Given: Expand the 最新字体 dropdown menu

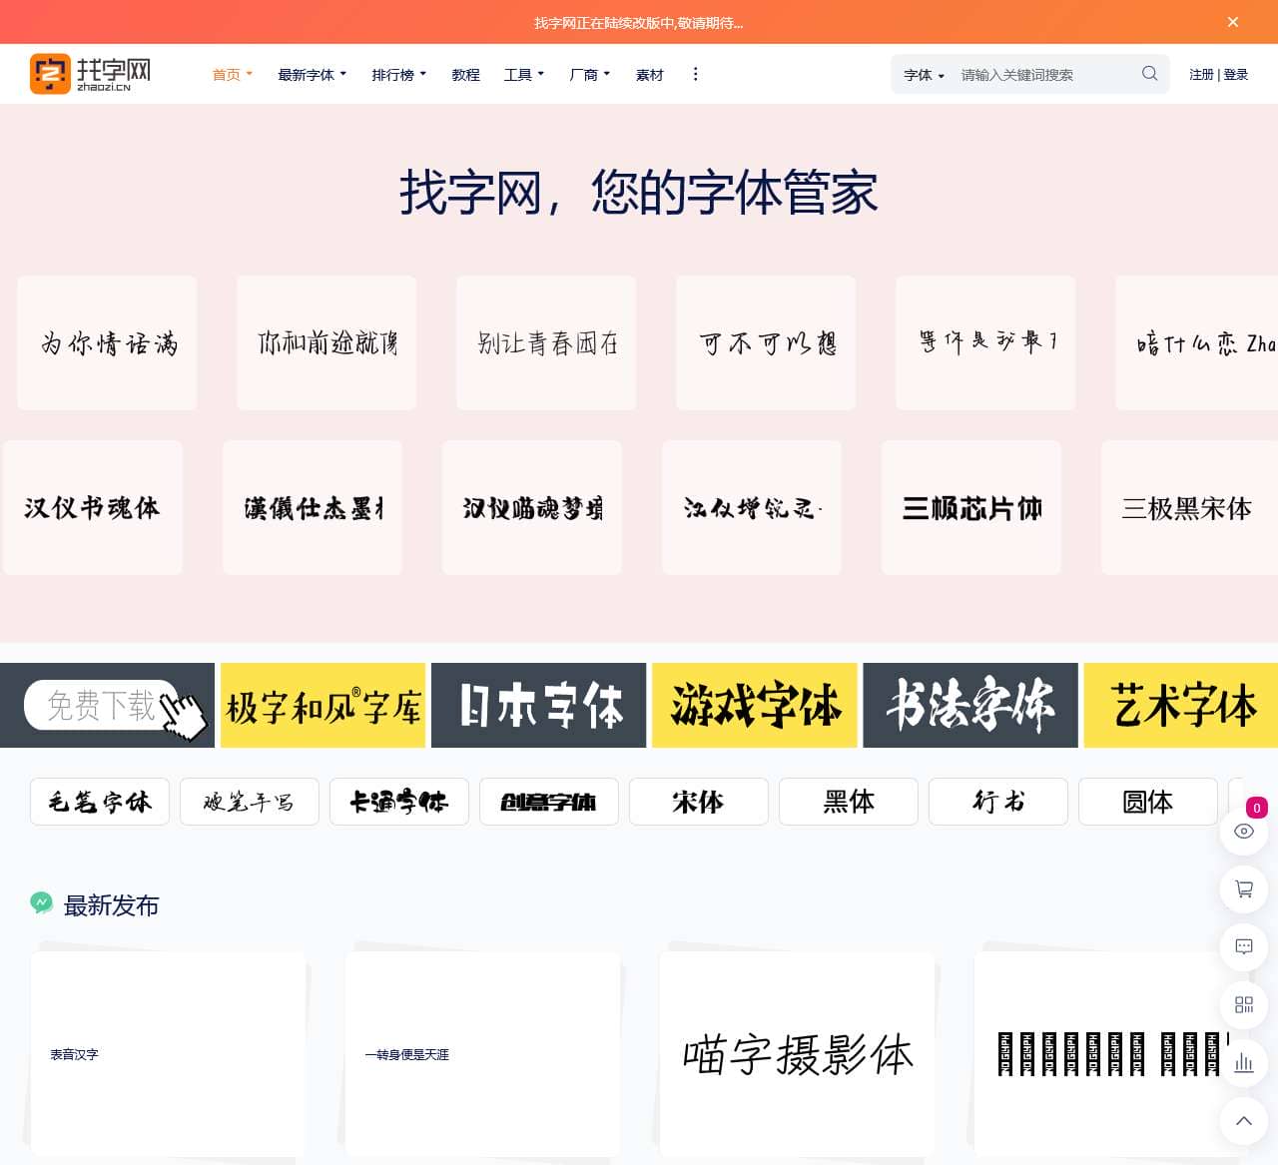Looking at the screenshot, I should tap(312, 75).
